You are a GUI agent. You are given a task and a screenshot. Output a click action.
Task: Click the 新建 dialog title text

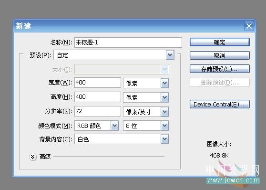23,26
